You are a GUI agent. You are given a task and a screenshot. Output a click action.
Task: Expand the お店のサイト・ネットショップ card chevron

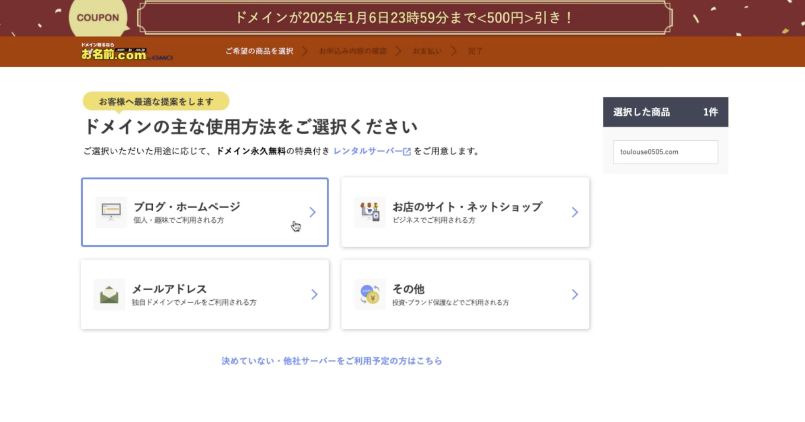(x=574, y=212)
